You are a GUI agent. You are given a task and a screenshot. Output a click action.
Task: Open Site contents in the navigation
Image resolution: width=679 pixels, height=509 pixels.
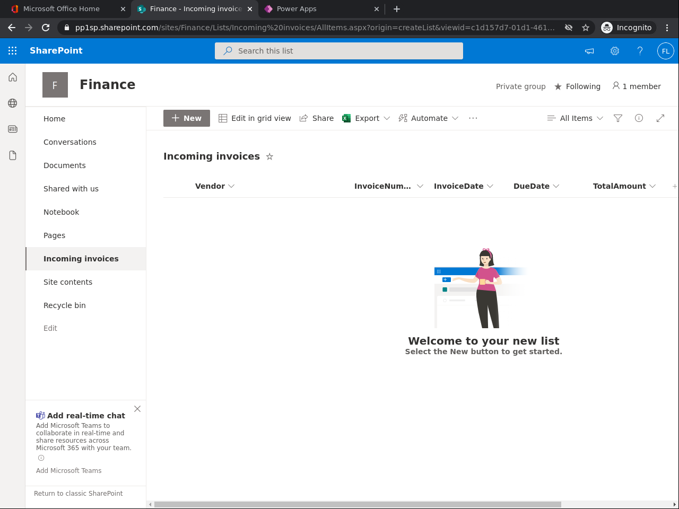click(x=68, y=282)
